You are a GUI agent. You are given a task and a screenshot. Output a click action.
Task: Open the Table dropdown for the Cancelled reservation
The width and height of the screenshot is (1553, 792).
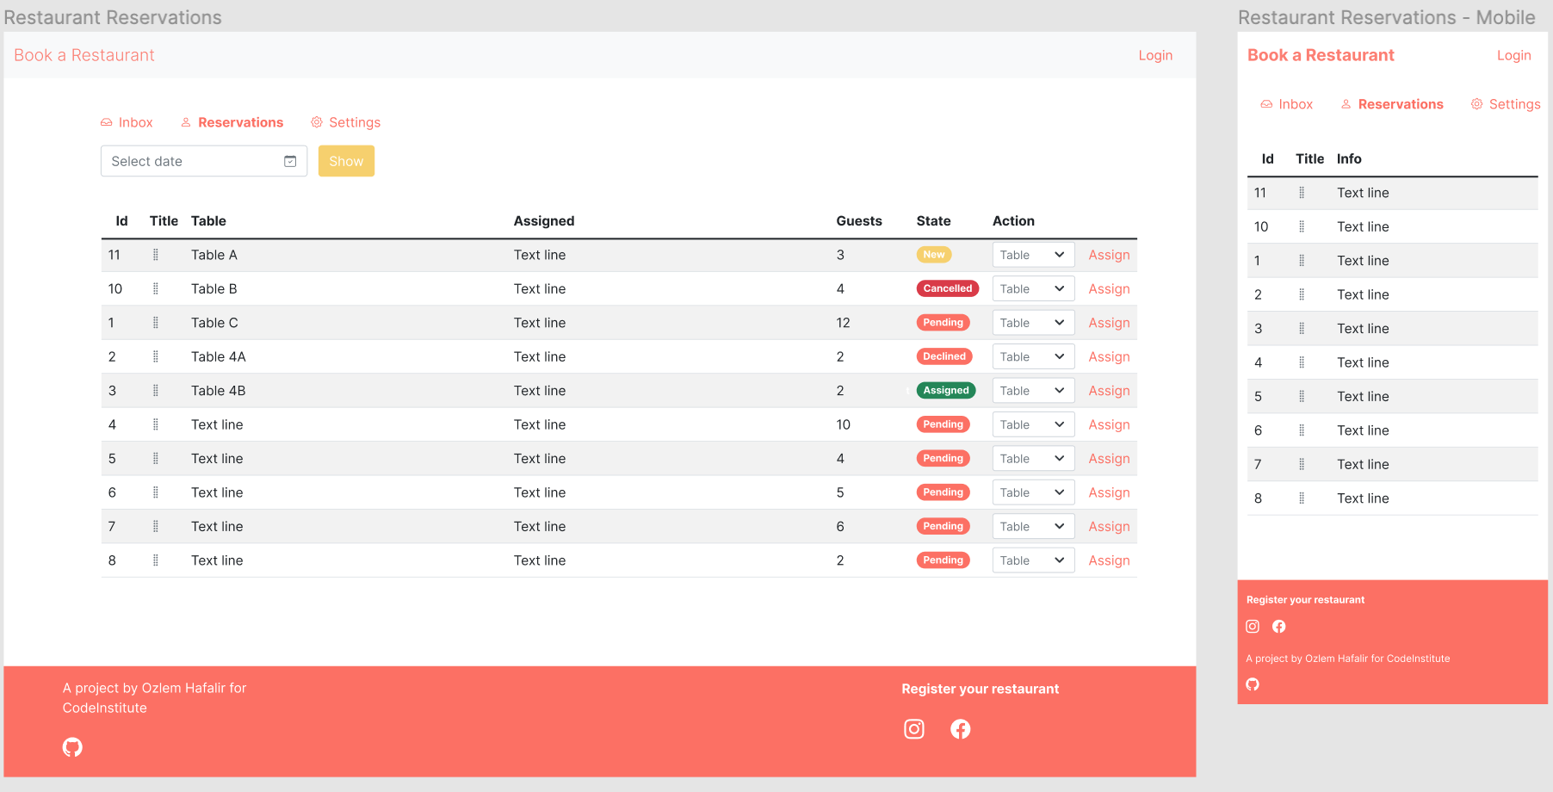pyautogui.click(x=1033, y=288)
